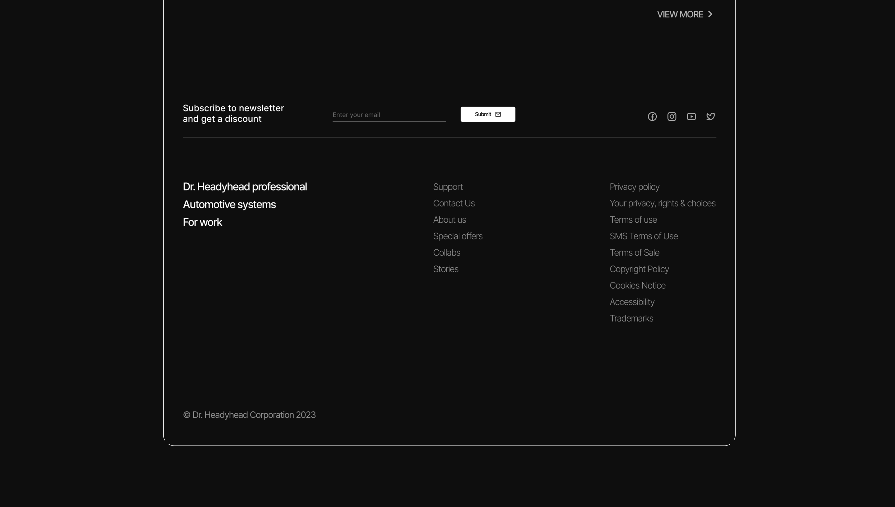Open Special offers link
Viewport: 895px width, 507px height.
click(458, 236)
